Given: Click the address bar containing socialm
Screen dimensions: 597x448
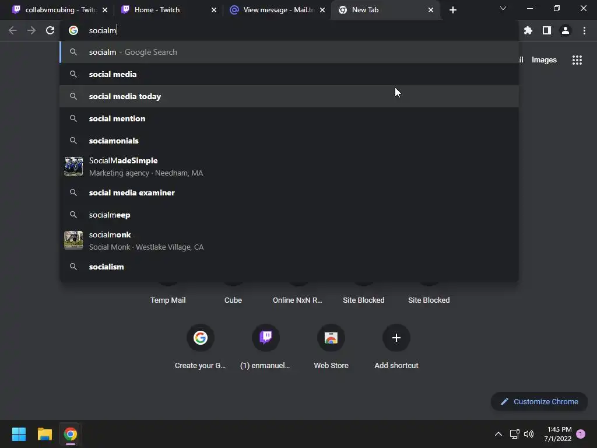Looking at the screenshot, I should [x=289, y=30].
